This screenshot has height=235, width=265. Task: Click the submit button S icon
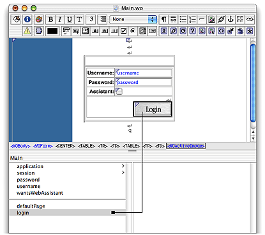pos(95,31)
